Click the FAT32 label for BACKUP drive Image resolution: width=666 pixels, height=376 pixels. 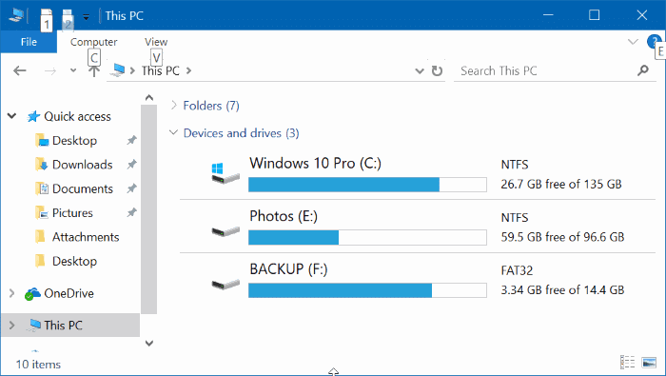tap(517, 270)
